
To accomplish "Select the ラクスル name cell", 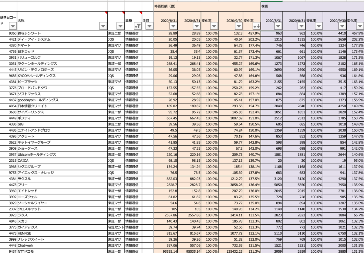I will tap(62, 179).
